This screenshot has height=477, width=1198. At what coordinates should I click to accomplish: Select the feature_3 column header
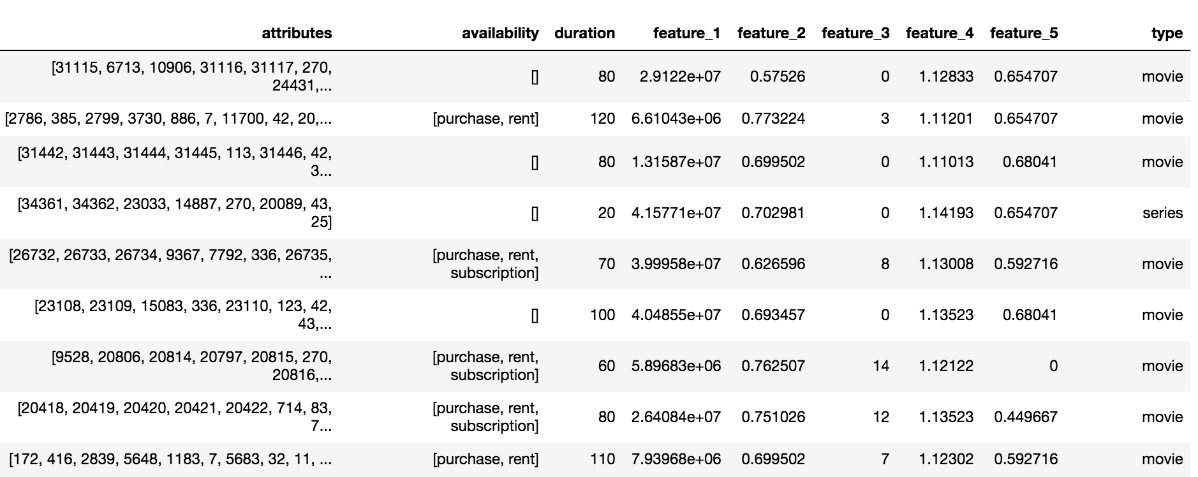pos(855,33)
